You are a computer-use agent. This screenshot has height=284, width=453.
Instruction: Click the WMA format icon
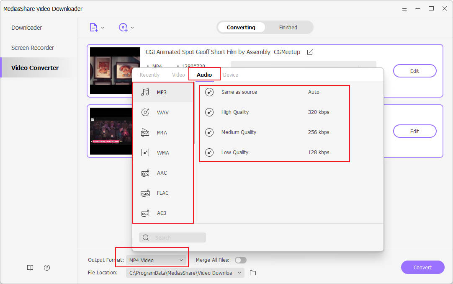pyautogui.click(x=145, y=152)
